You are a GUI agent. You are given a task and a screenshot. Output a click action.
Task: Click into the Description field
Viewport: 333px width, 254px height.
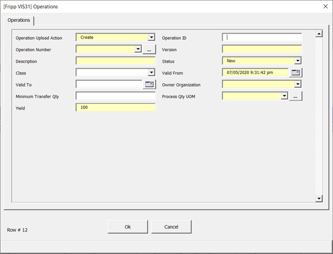pos(116,61)
